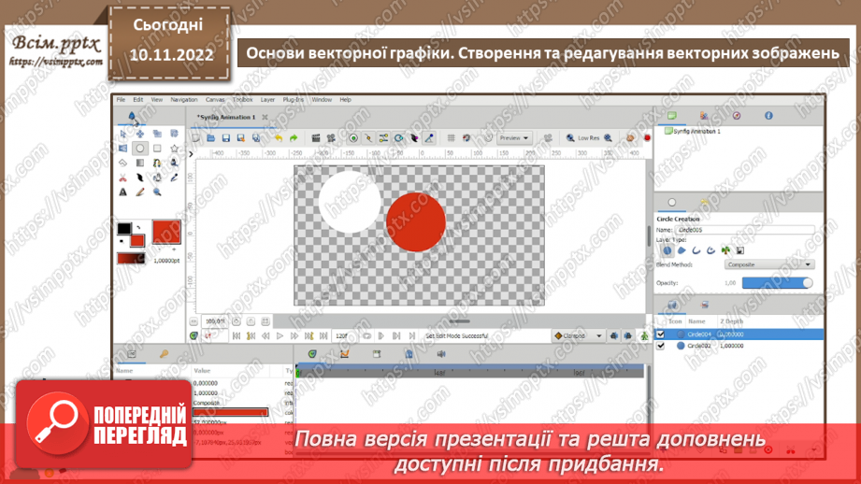
Task: Seek to the last frame in the timebar
Action: (x=323, y=335)
